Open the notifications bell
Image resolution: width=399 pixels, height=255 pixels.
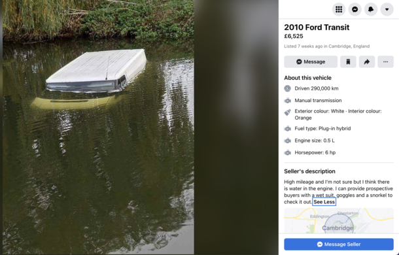(x=371, y=9)
